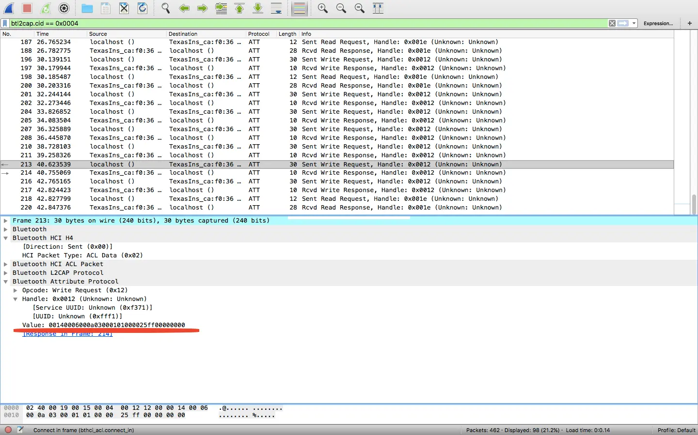Image resolution: width=698 pixels, height=435 pixels.
Task: Restart the current capture
Action: click(45, 8)
